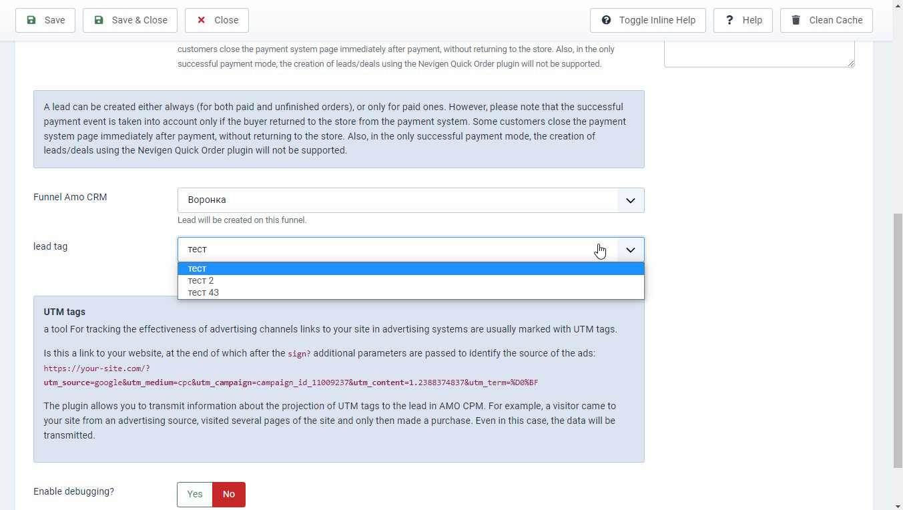Screen dimensions: 903x510
Task: Choose тест 43 from the list
Action: click(x=410, y=292)
